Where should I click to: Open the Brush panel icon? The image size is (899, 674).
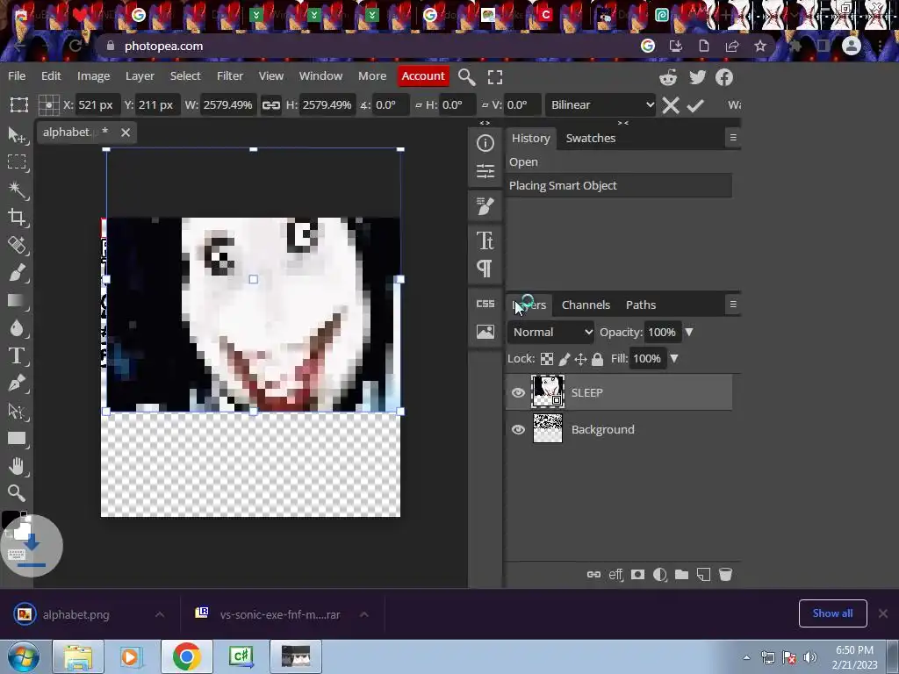pyautogui.click(x=485, y=205)
